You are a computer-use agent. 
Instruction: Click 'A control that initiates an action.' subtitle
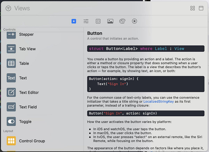(x=113, y=39)
